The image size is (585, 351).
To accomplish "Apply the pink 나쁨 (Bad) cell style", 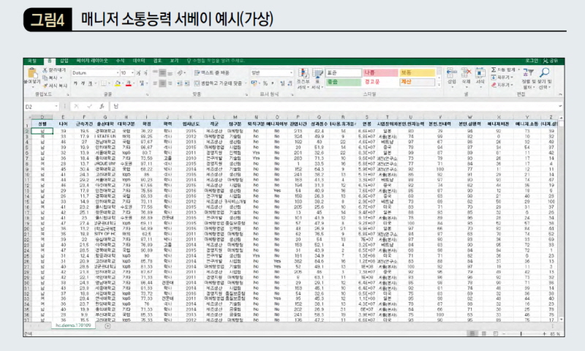I will tap(380, 72).
